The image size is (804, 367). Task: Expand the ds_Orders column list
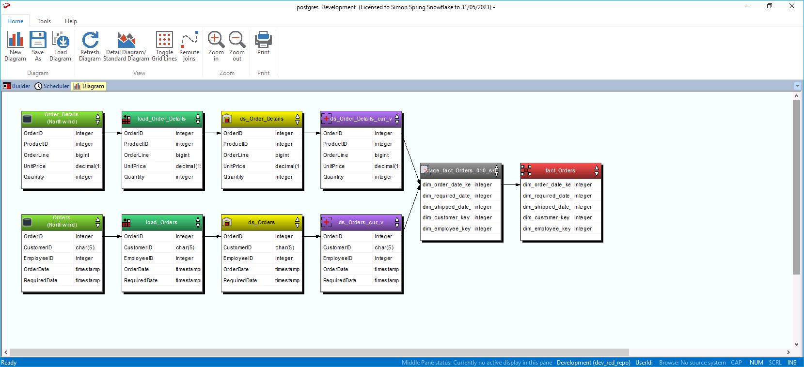pos(298,222)
